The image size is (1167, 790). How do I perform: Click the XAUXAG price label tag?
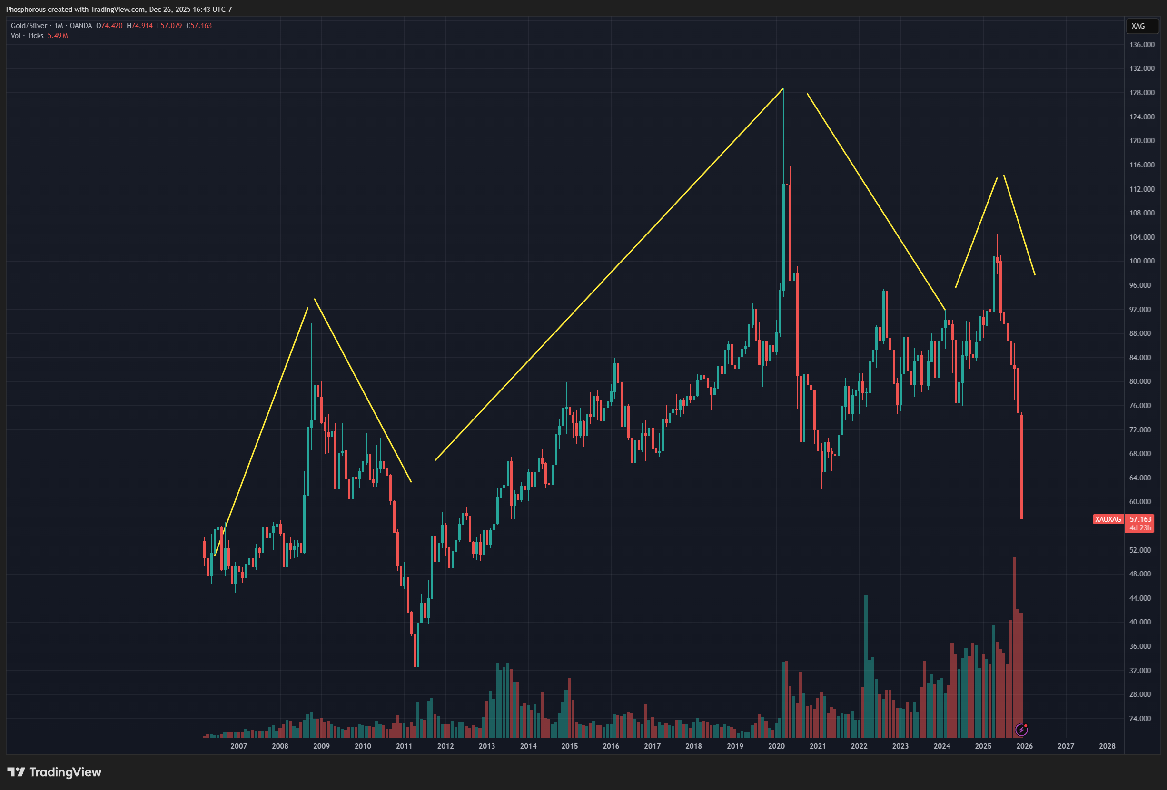(x=1108, y=519)
